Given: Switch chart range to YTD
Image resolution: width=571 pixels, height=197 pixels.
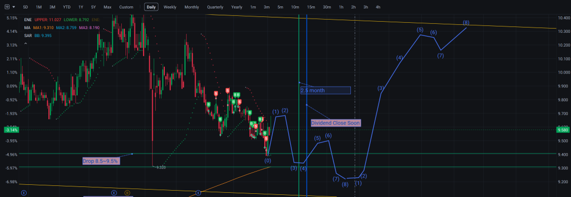Looking at the screenshot, I should click(66, 7).
